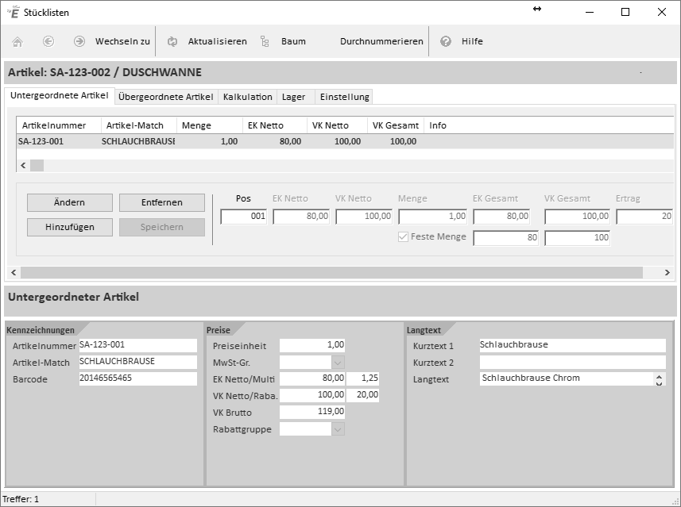
Task: Click Aktualisieren label in toolbar
Action: tap(217, 41)
